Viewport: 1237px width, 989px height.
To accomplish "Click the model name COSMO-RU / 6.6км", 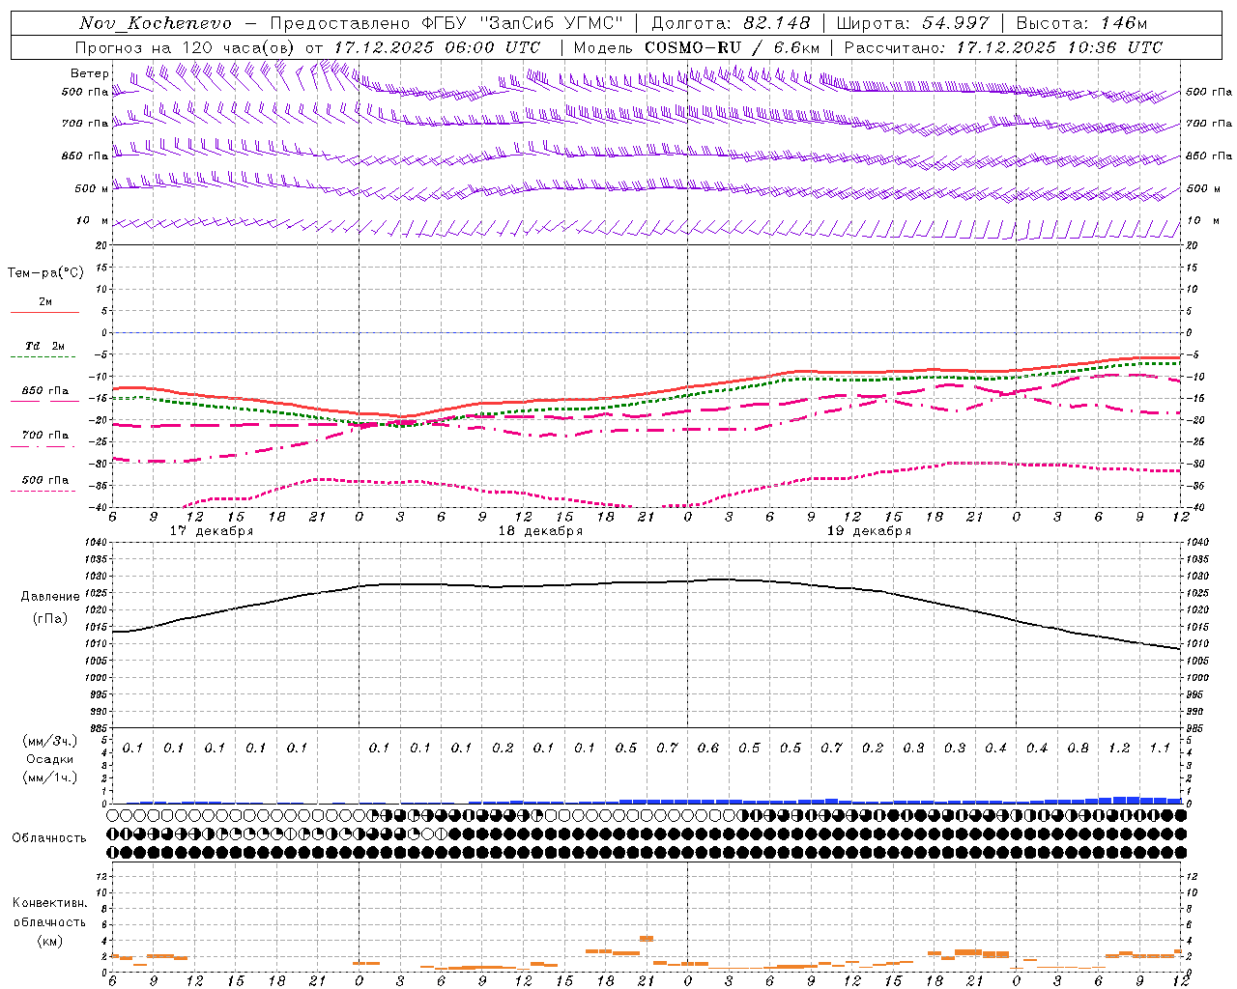I will click(733, 46).
